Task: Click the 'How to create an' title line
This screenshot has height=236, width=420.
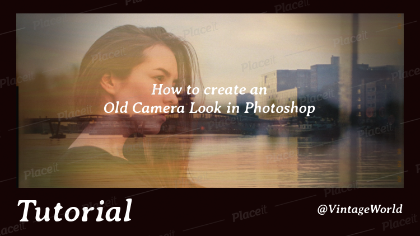Action: [209, 89]
